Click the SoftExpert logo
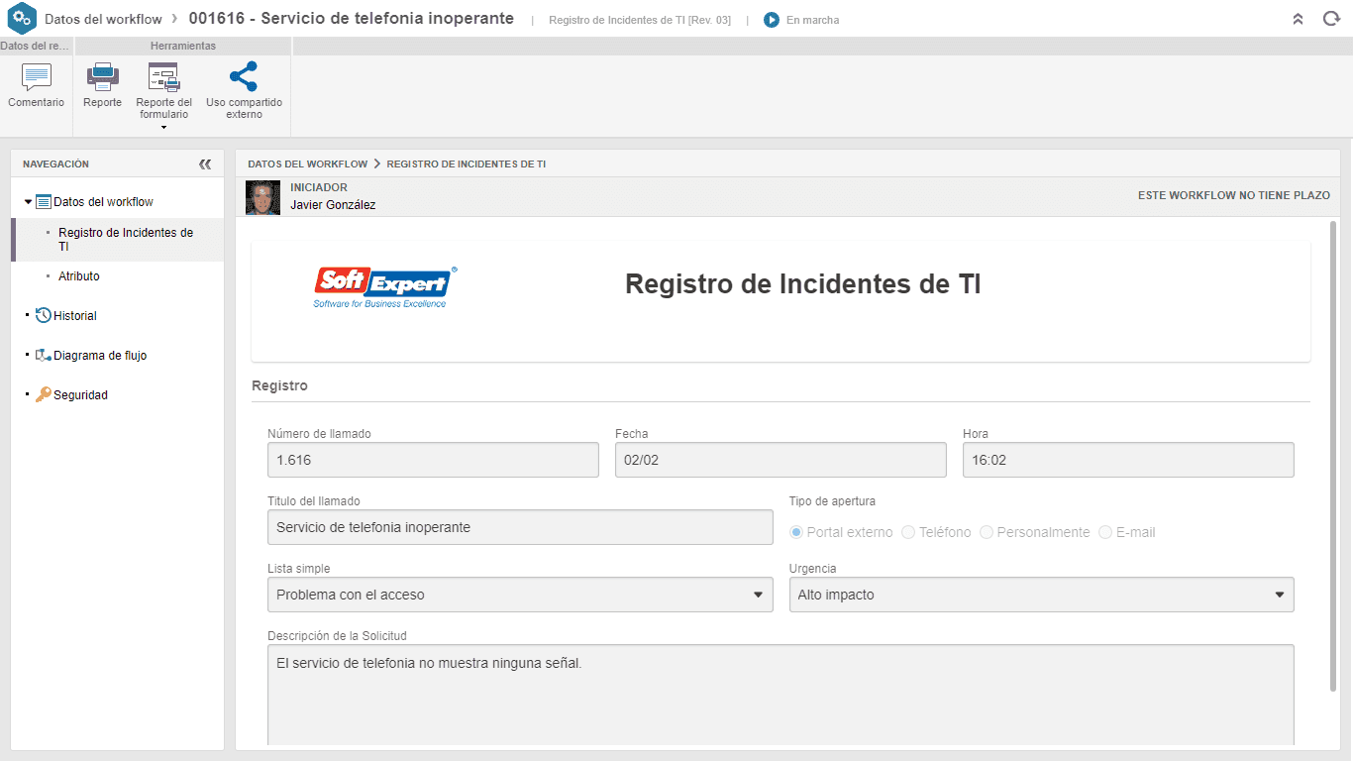1353x761 pixels. pyautogui.click(x=385, y=286)
